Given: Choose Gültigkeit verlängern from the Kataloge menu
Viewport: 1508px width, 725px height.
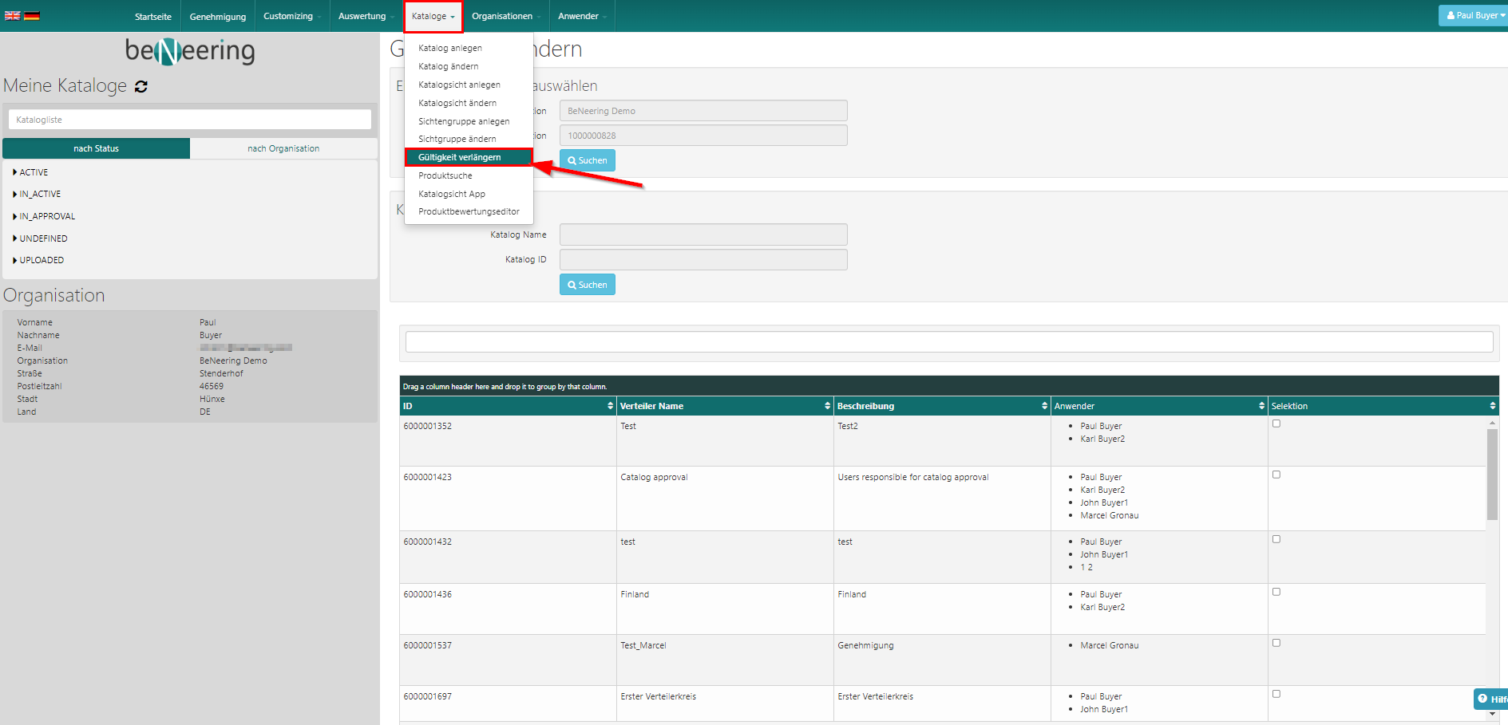Looking at the screenshot, I should 460,157.
